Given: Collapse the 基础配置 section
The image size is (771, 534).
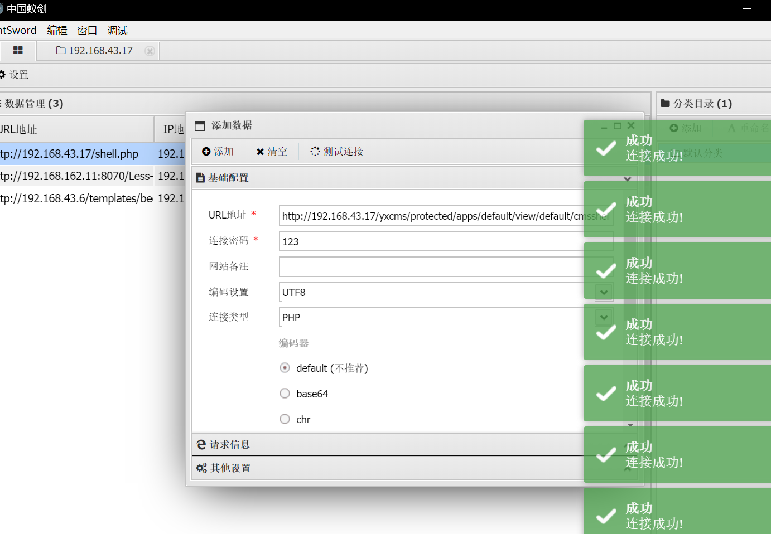Looking at the screenshot, I should 627,179.
